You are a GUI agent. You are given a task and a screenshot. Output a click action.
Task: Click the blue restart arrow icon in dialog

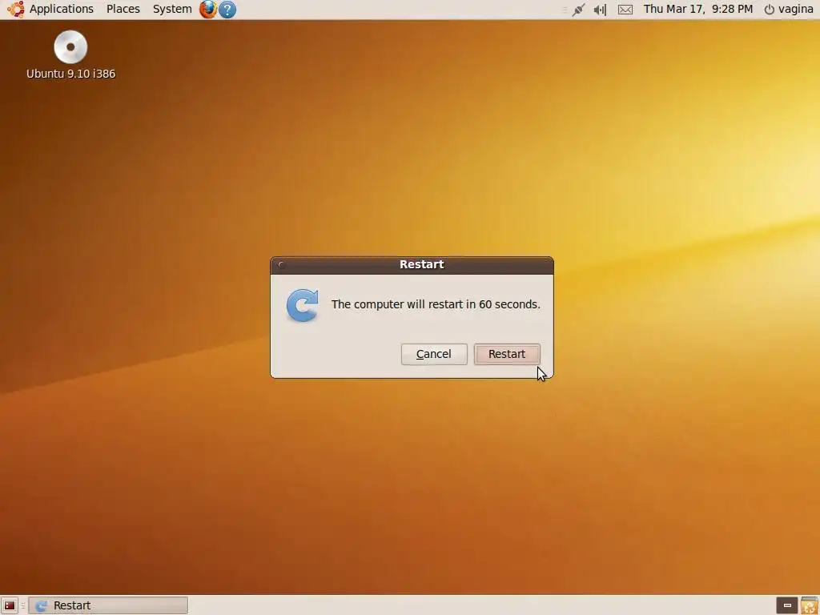coord(302,305)
